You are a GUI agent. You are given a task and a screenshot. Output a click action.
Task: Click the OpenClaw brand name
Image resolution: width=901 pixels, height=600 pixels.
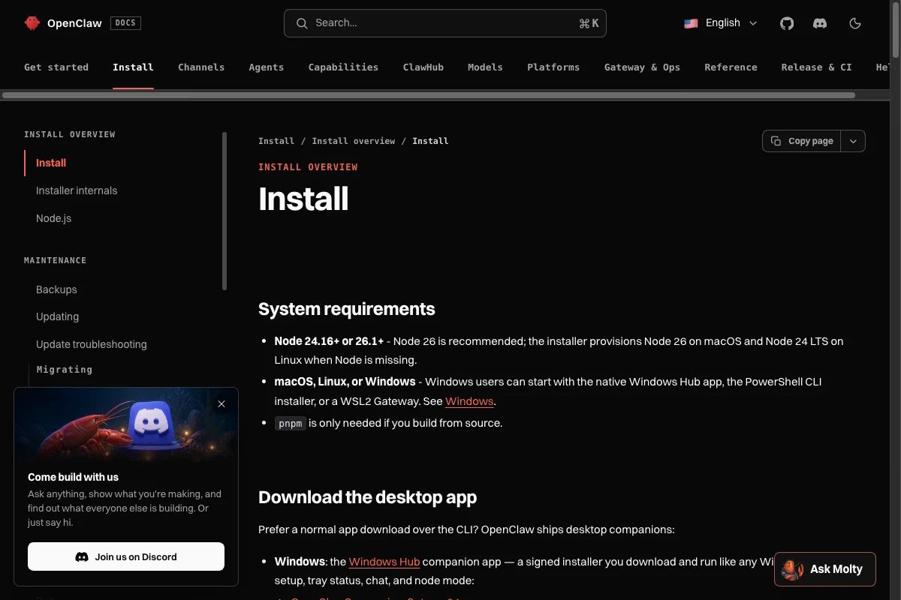(74, 23)
